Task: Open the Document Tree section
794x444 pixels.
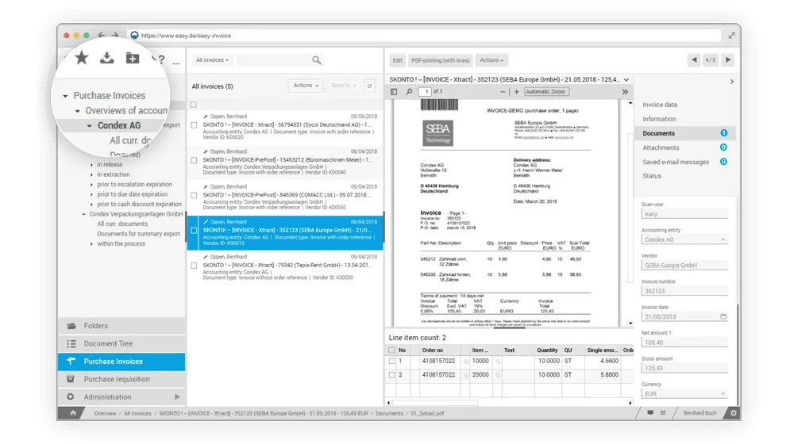Action: (121, 344)
